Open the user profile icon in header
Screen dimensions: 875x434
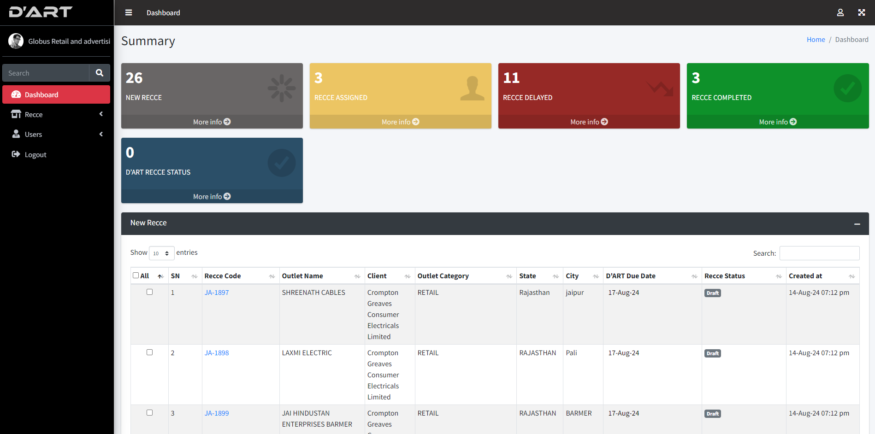[840, 12]
